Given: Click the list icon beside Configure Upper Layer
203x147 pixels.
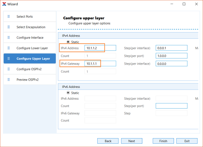Looking at the screenshot, I should 9,59.
